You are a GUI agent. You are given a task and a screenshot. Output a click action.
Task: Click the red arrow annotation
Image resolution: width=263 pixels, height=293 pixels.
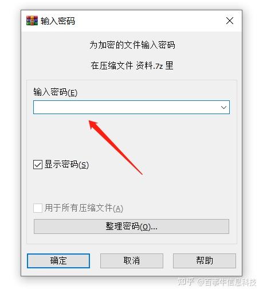[x=116, y=147]
